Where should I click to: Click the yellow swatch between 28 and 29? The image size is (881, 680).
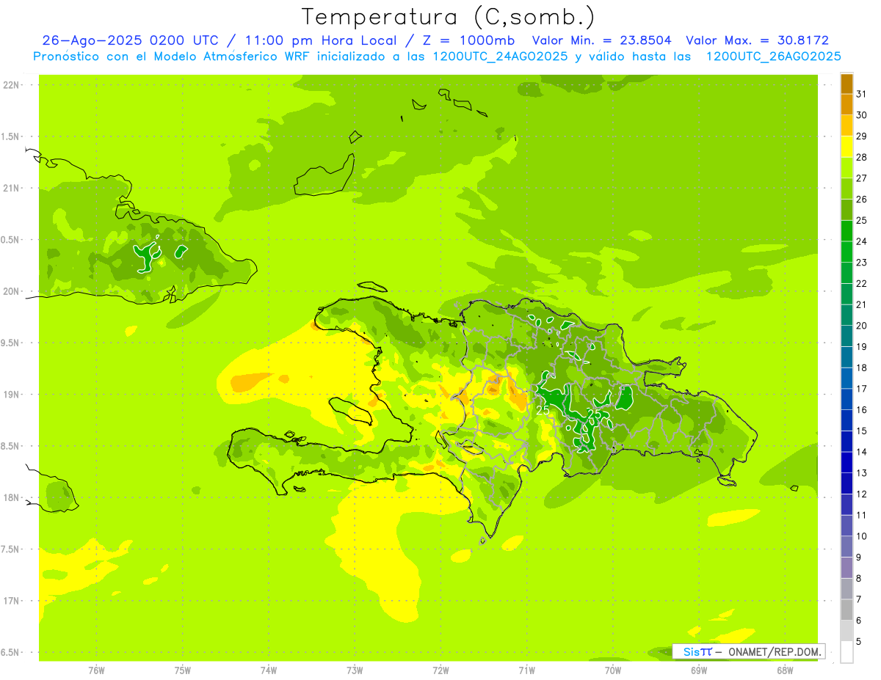click(x=846, y=147)
